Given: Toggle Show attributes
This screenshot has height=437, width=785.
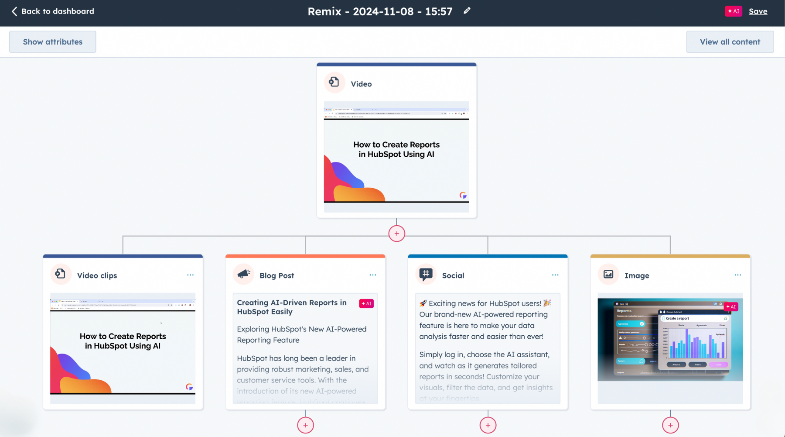Looking at the screenshot, I should 53,42.
